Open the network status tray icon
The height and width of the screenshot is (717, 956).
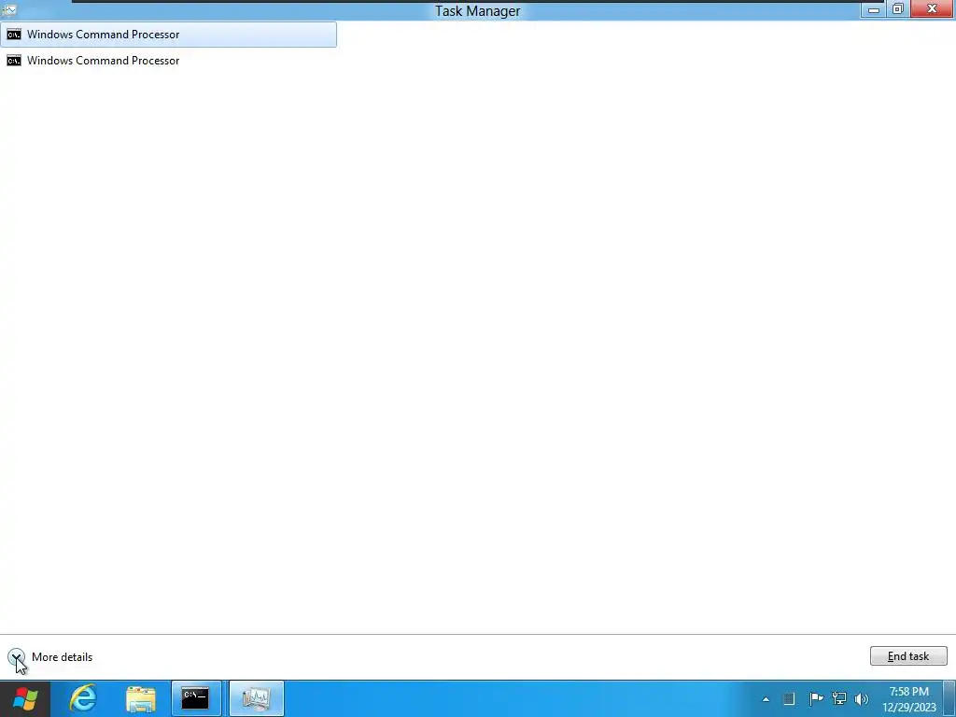839,698
